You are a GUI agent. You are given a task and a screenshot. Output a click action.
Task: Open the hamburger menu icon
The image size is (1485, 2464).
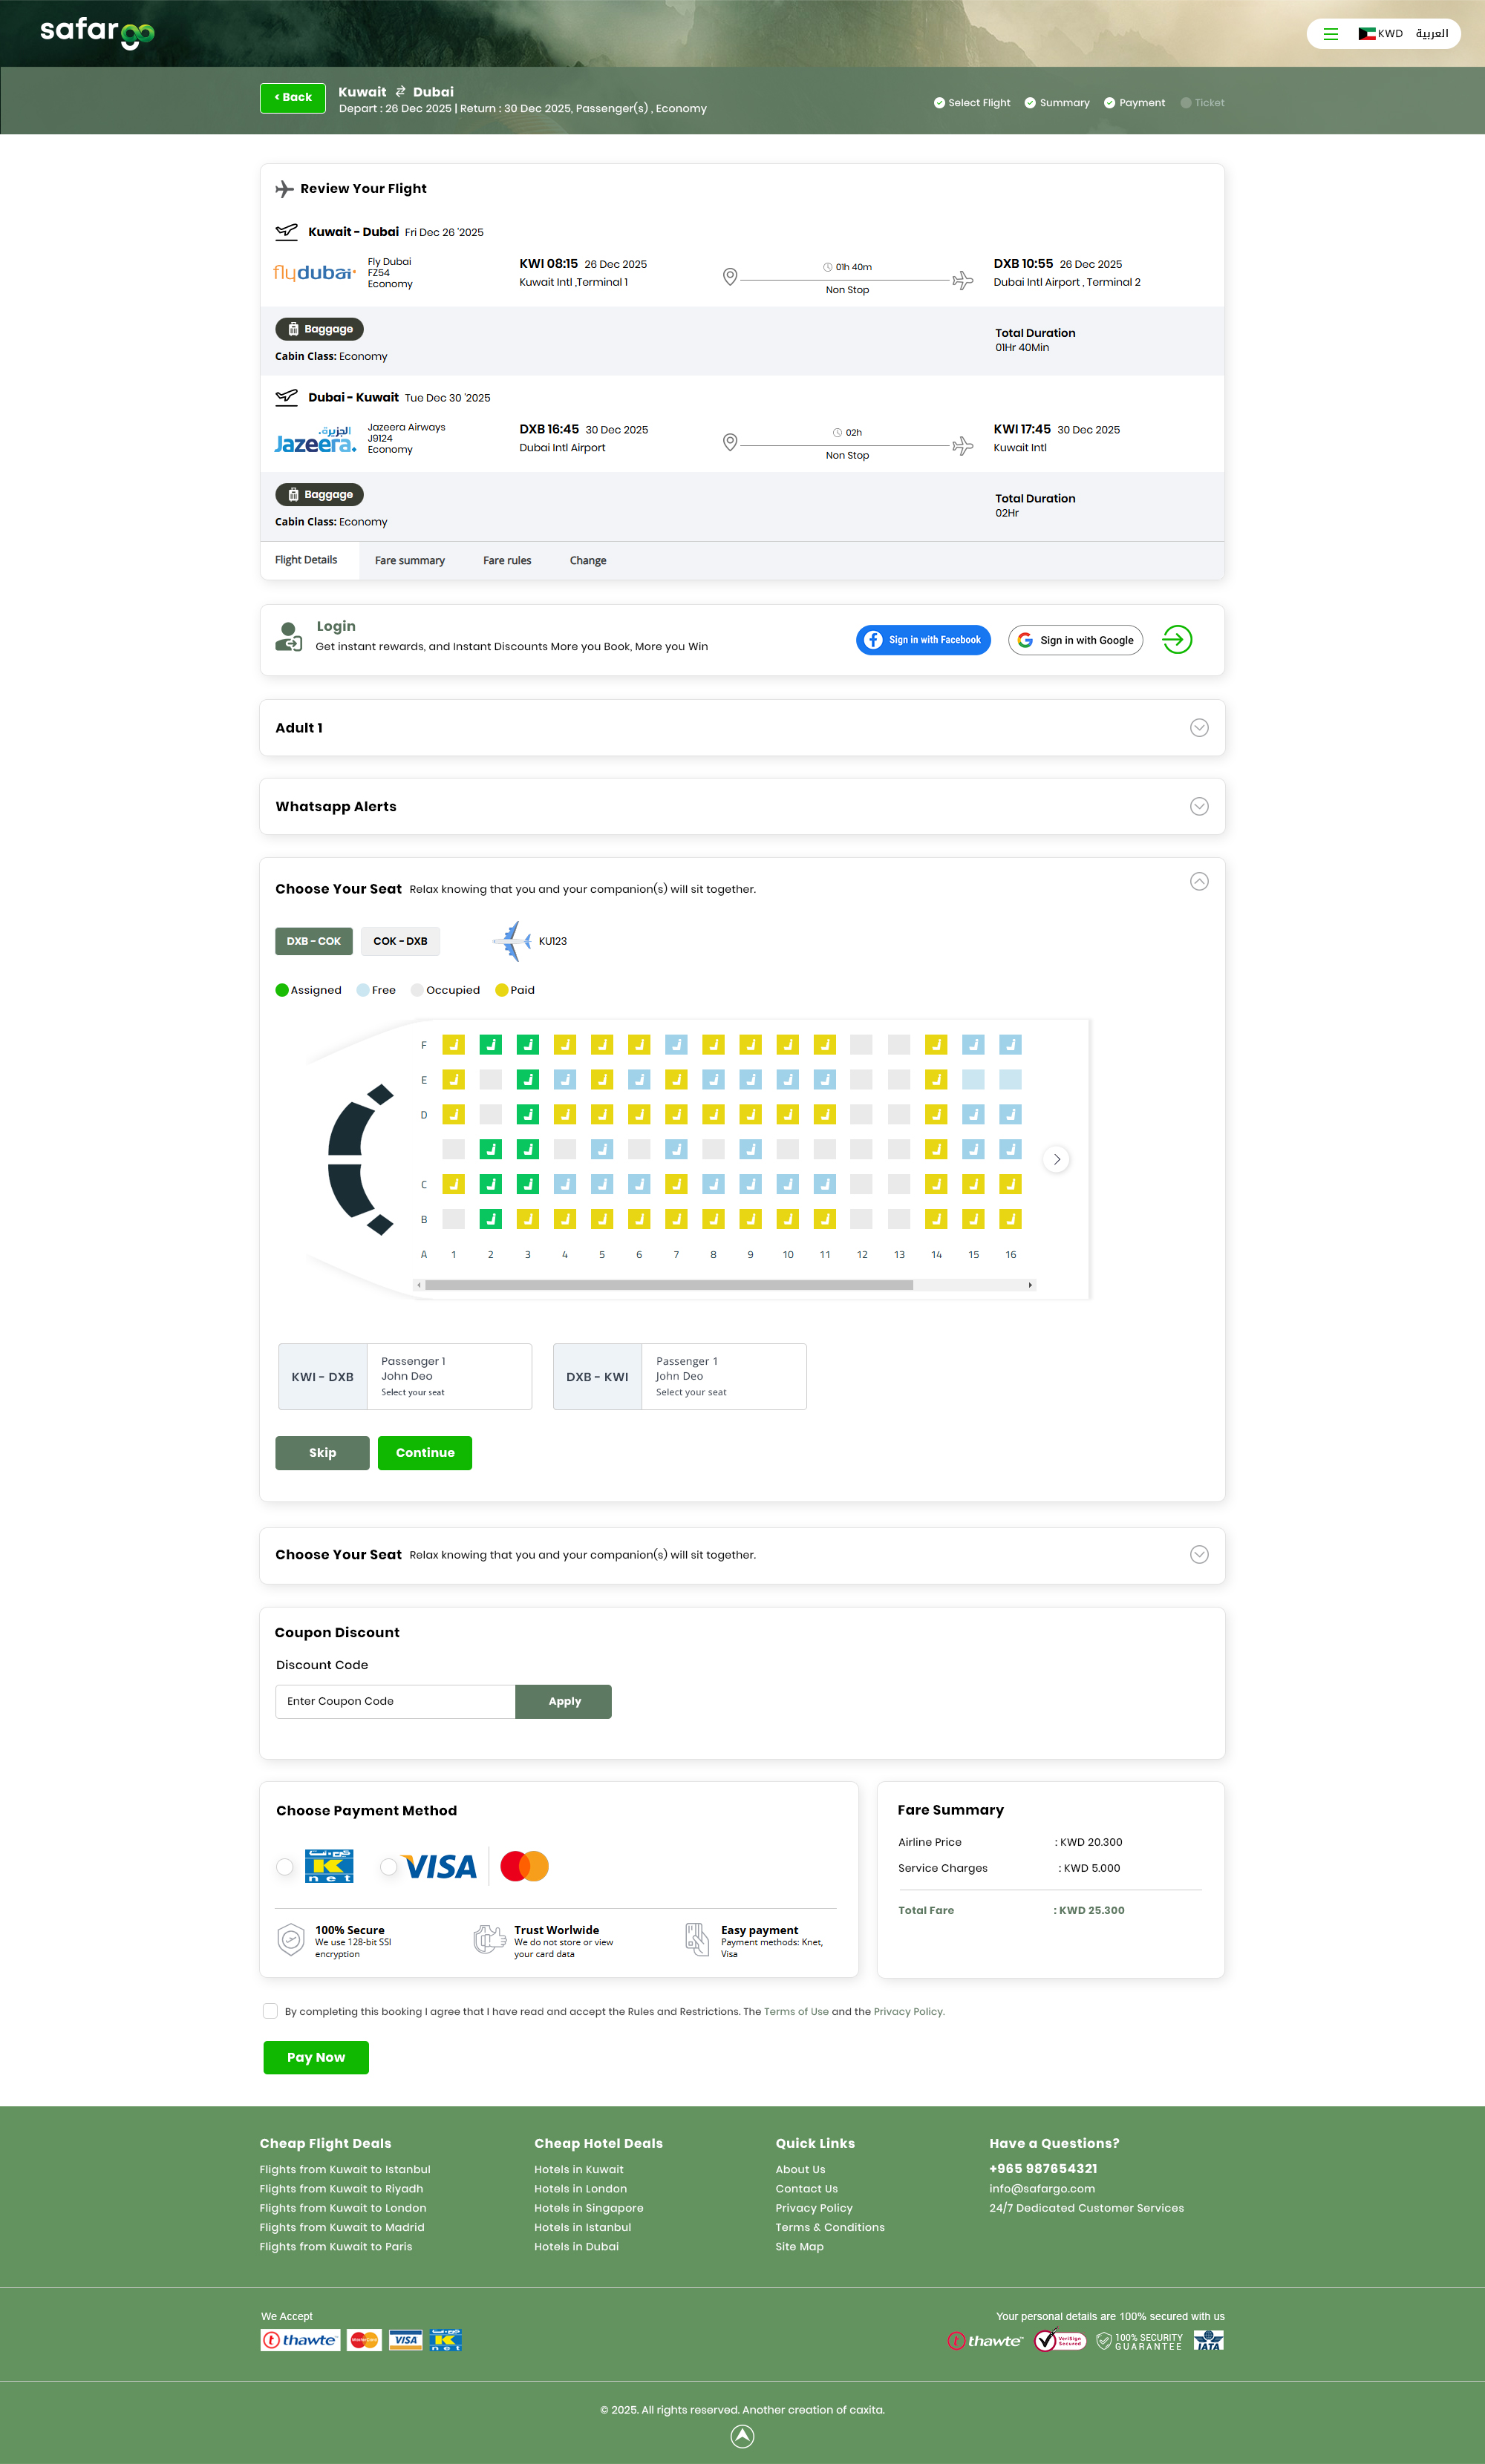click(x=1330, y=34)
